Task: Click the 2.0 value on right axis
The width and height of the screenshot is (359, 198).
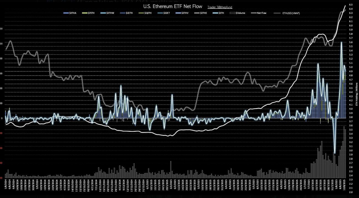Action: [351, 192]
